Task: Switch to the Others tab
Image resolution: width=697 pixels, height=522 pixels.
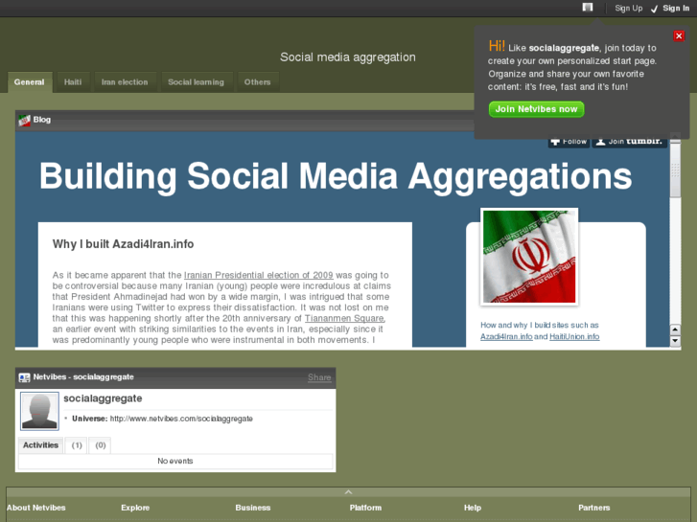Action: [x=257, y=82]
